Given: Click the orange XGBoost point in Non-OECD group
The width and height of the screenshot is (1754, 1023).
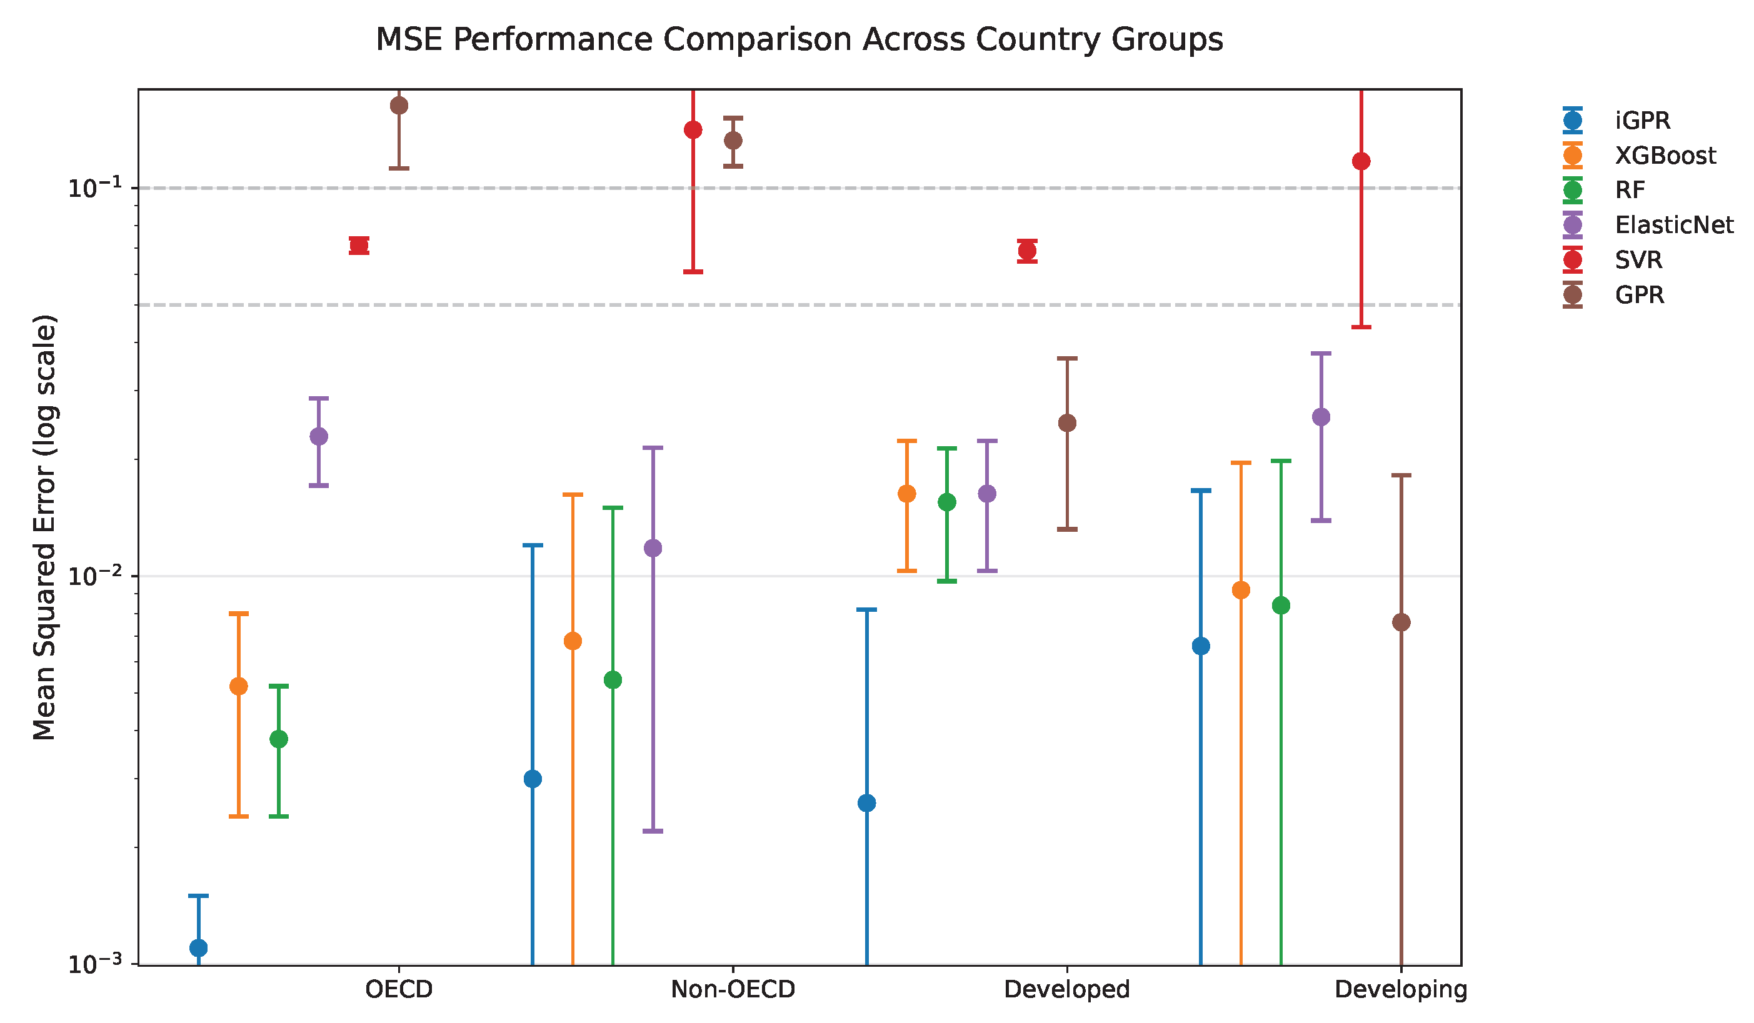Looking at the screenshot, I should click(x=573, y=641).
